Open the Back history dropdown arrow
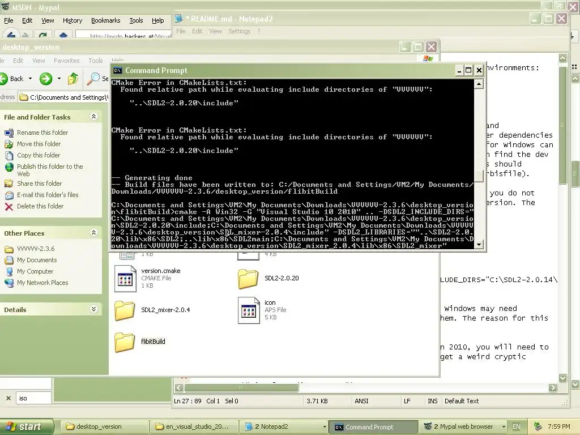Viewport: 580px width, 435px height. [x=31, y=78]
